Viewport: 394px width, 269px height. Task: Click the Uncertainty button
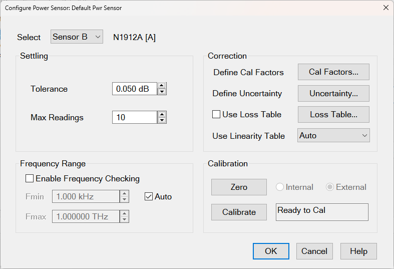tap(333, 93)
